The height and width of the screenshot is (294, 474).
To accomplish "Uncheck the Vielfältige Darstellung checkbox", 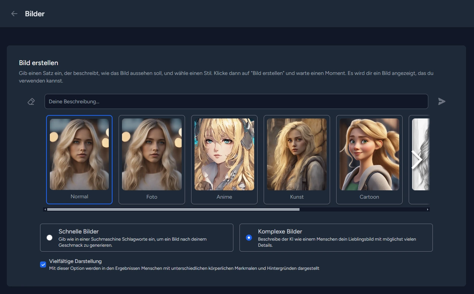I will point(43,264).
